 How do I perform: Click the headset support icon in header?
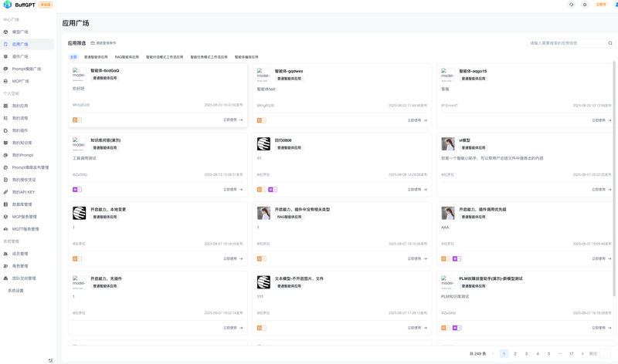[x=571, y=5]
